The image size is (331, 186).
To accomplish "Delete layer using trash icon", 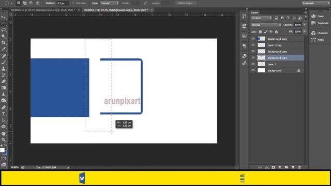I will pos(299,167).
